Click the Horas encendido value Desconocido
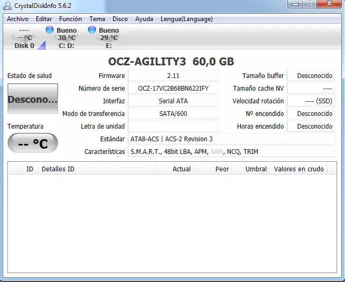This screenshot has width=345, height=282. click(x=311, y=126)
